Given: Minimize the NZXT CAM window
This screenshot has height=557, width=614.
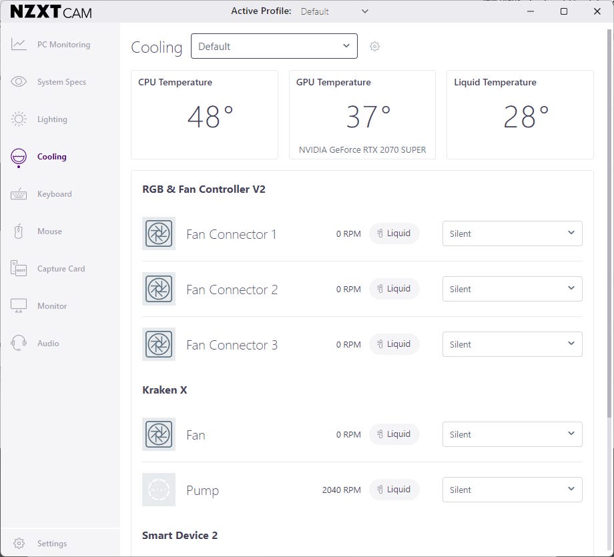Looking at the screenshot, I should [531, 11].
